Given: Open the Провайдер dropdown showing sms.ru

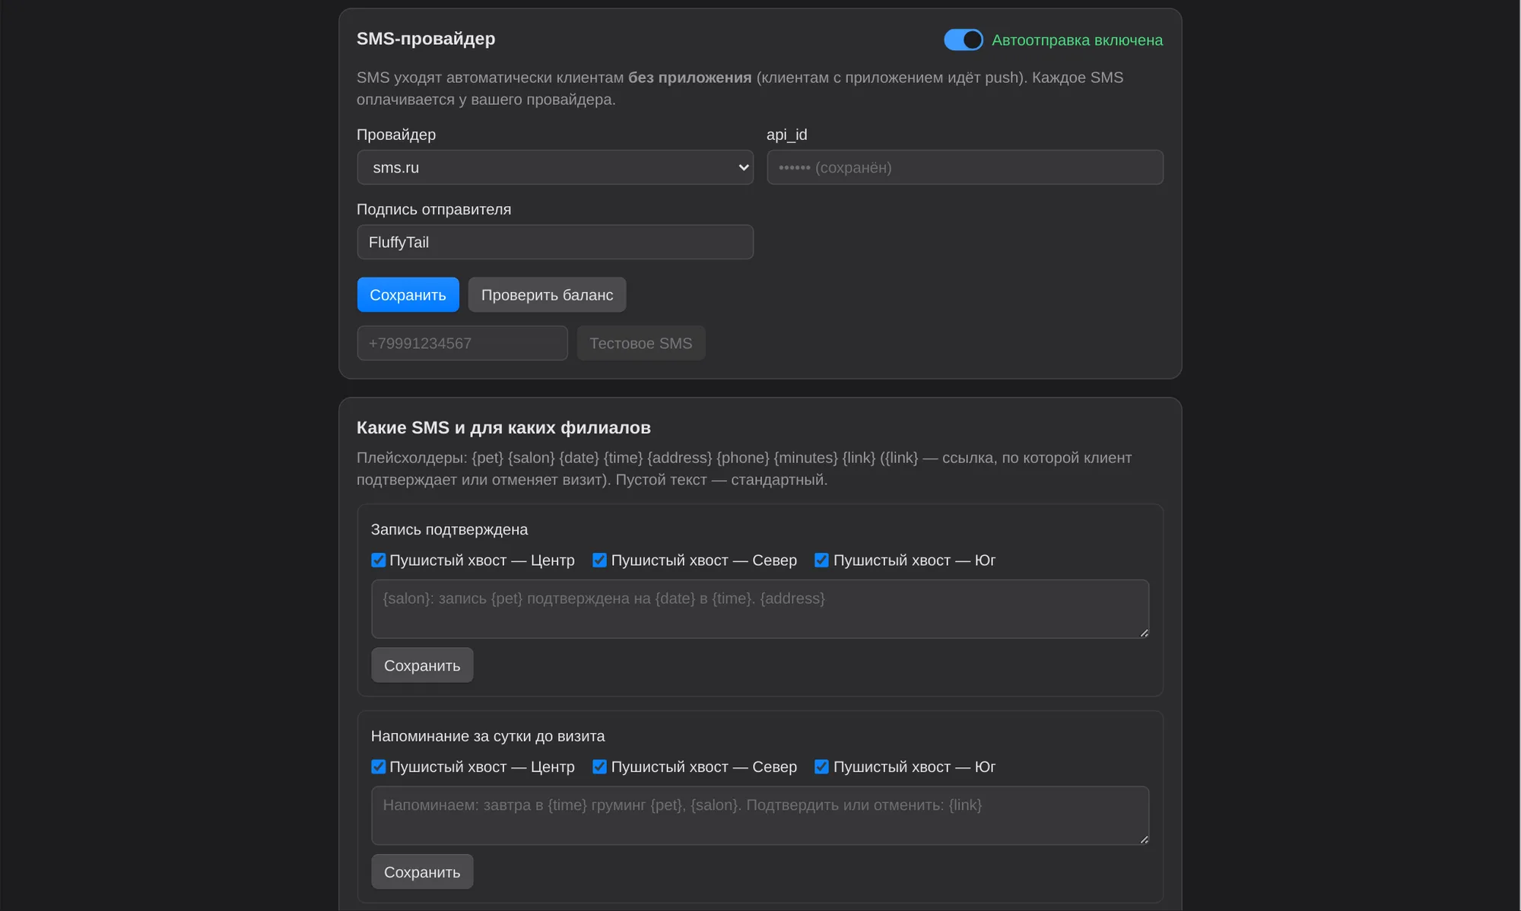Looking at the screenshot, I should (x=555, y=167).
